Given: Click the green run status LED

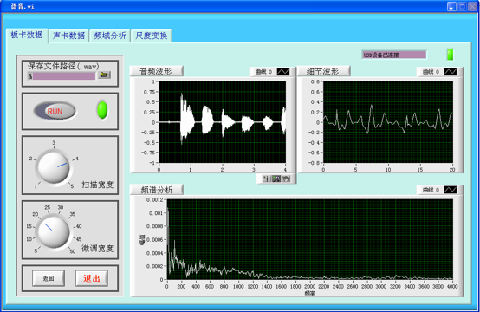Looking at the screenshot, I should point(102,110).
